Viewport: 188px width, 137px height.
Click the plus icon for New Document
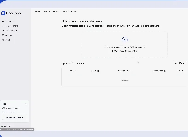(3, 26)
